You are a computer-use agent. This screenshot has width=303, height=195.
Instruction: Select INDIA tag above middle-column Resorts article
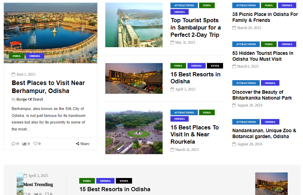pyautogui.click(x=178, y=66)
